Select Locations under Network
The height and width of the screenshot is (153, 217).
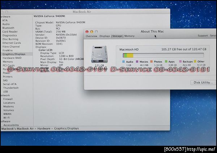[x=9, y=103]
